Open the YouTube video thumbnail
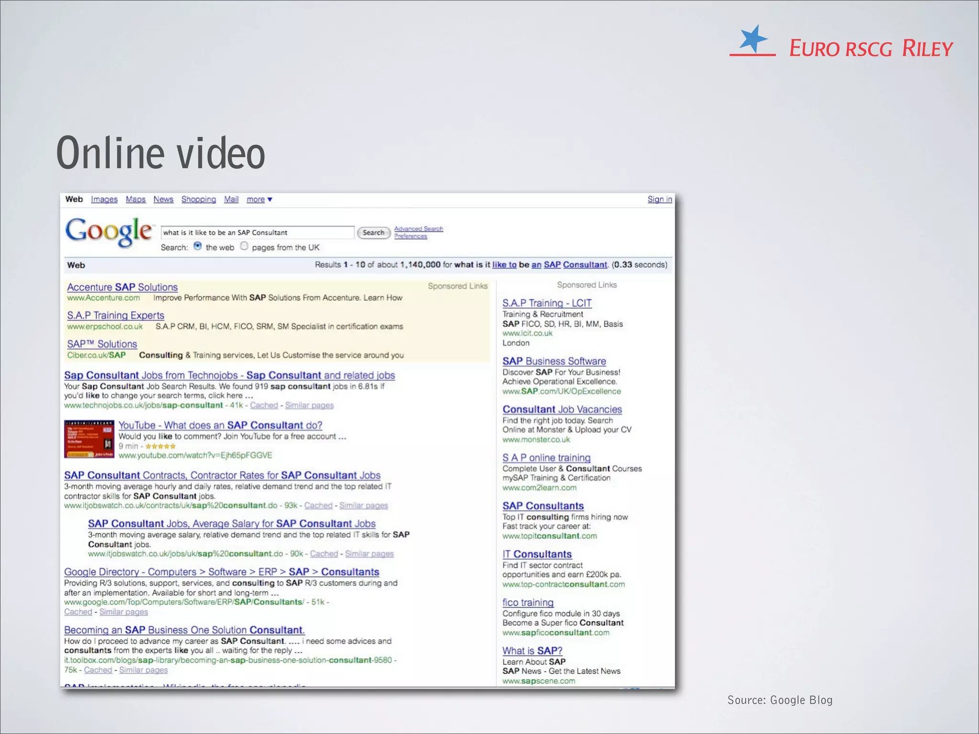979x734 pixels. coord(89,439)
